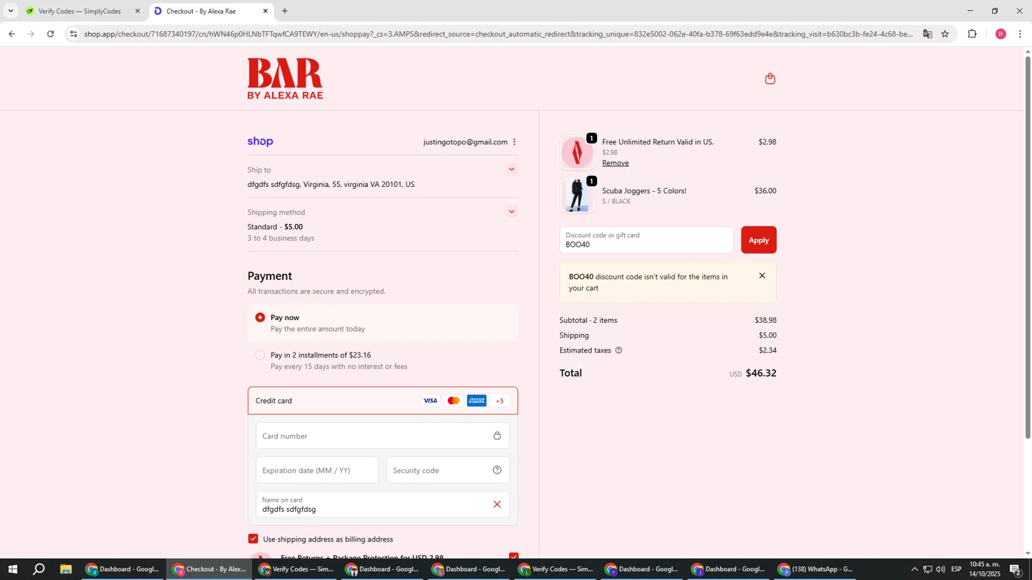1032x580 pixels.
Task: Click the BAR by Alexa Rae logo
Action: pos(285,78)
